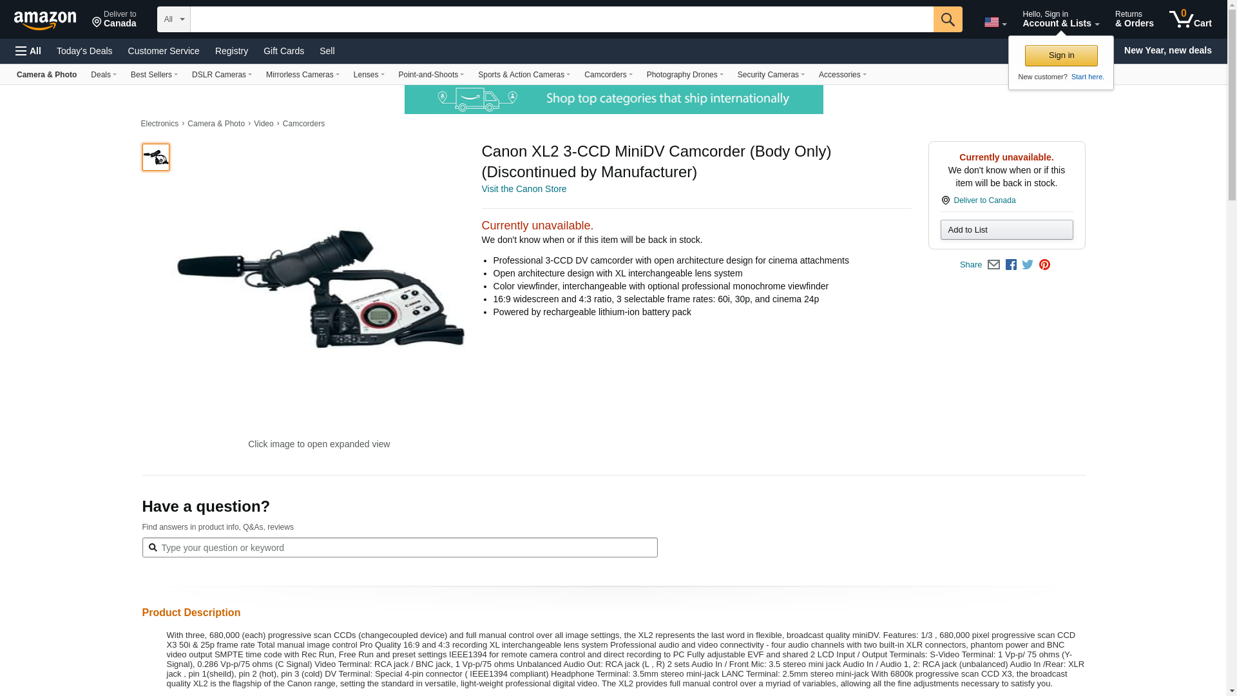Visit the Canon Store link
Image resolution: width=1237 pixels, height=696 pixels.
[524, 189]
